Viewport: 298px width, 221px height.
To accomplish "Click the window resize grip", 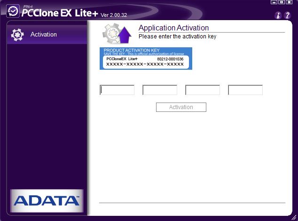I will [x=294, y=217].
